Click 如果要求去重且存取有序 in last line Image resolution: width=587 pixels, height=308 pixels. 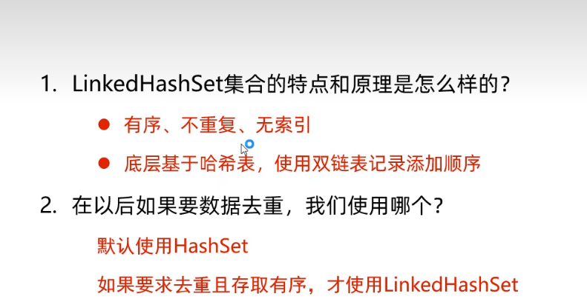(x=202, y=285)
